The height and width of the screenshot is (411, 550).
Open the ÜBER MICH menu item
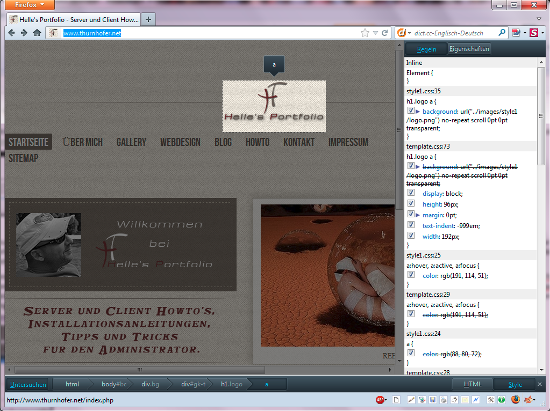click(x=82, y=142)
